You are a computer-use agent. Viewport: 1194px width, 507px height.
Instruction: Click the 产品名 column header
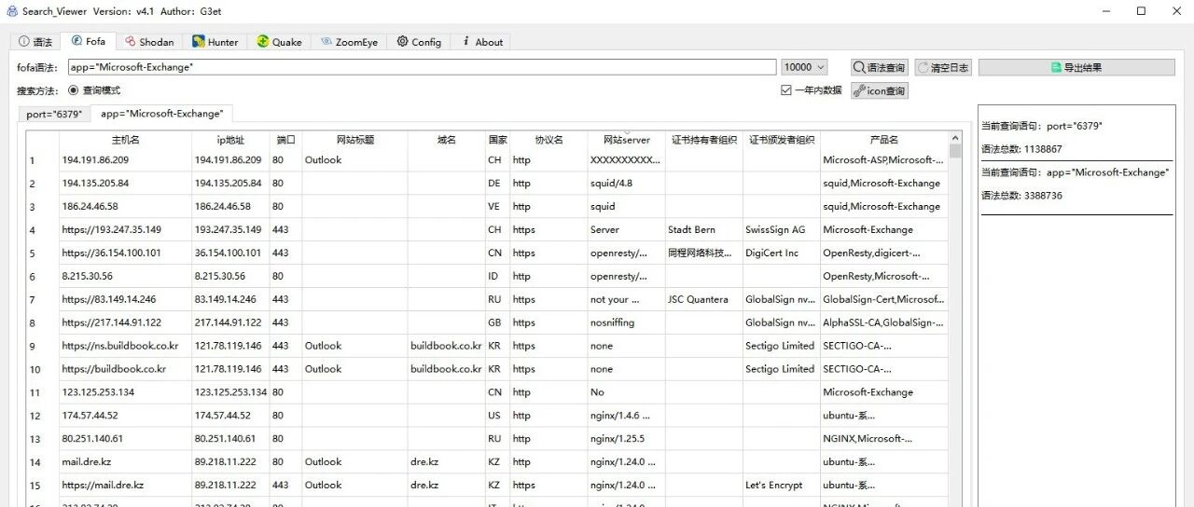point(883,140)
